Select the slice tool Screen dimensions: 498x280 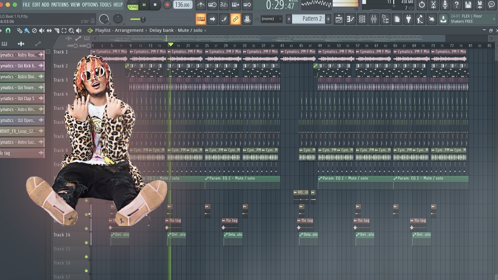56,30
